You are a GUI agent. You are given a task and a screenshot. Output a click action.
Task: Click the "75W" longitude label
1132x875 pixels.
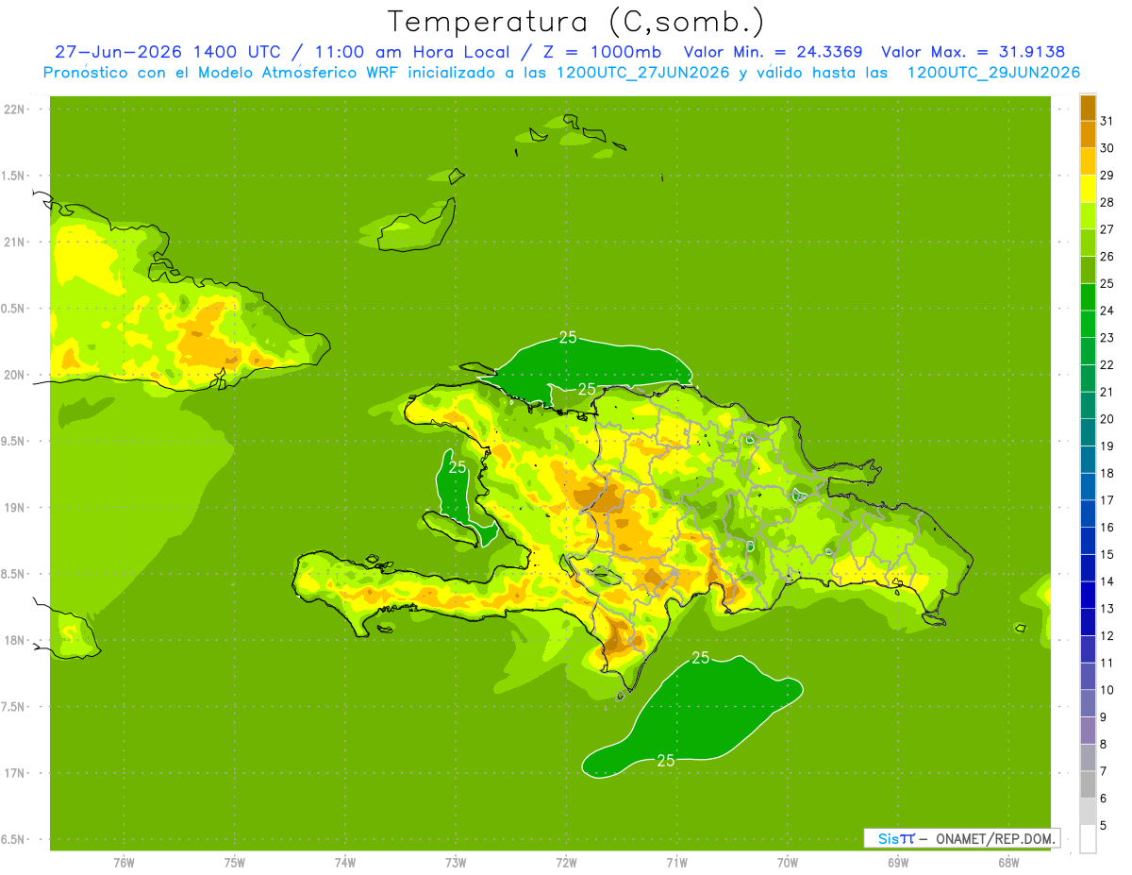[x=235, y=863]
